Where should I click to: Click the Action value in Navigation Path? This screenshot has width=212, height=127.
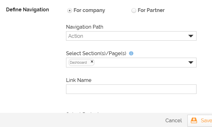pos(76,36)
